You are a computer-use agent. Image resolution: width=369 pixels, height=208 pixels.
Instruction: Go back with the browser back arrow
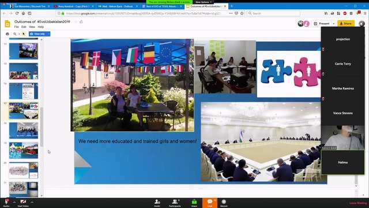click(x=4, y=13)
